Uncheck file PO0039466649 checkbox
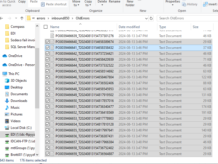The image size is (218, 164). (x=47, y=95)
